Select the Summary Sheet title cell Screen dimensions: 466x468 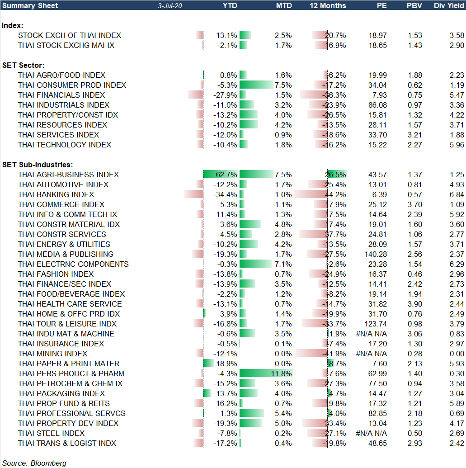click(30, 6)
